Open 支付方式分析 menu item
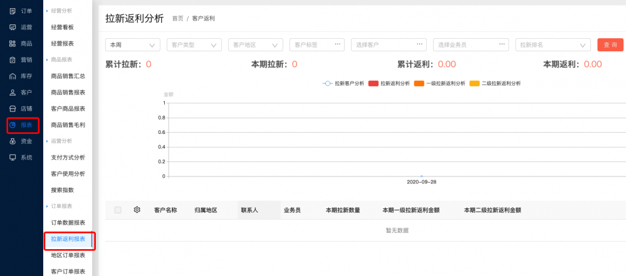 pos(68,158)
